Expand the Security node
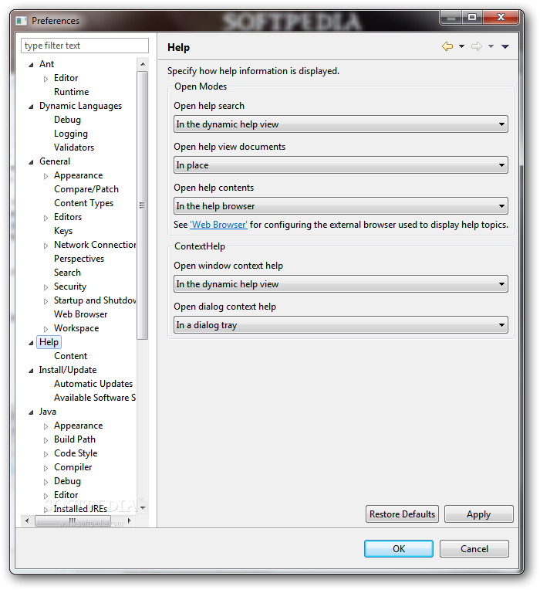 point(46,287)
